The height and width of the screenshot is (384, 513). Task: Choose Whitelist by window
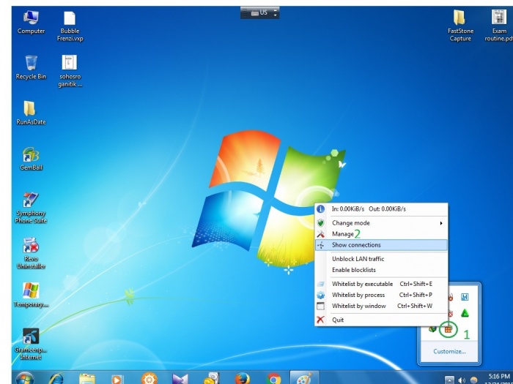coord(358,306)
